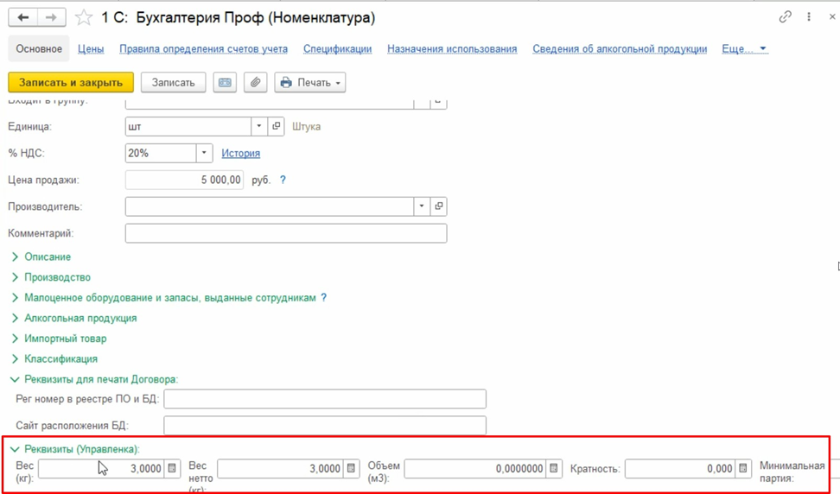Screen dimensions: 840x494
Task: Copy link using the chain icon
Action: pyautogui.click(x=785, y=17)
